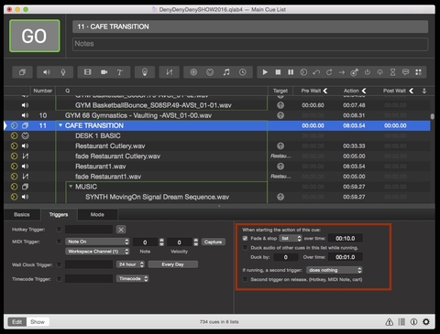Add a GoTo cue using arrow icon
The image size is (440, 334).
tap(342, 72)
